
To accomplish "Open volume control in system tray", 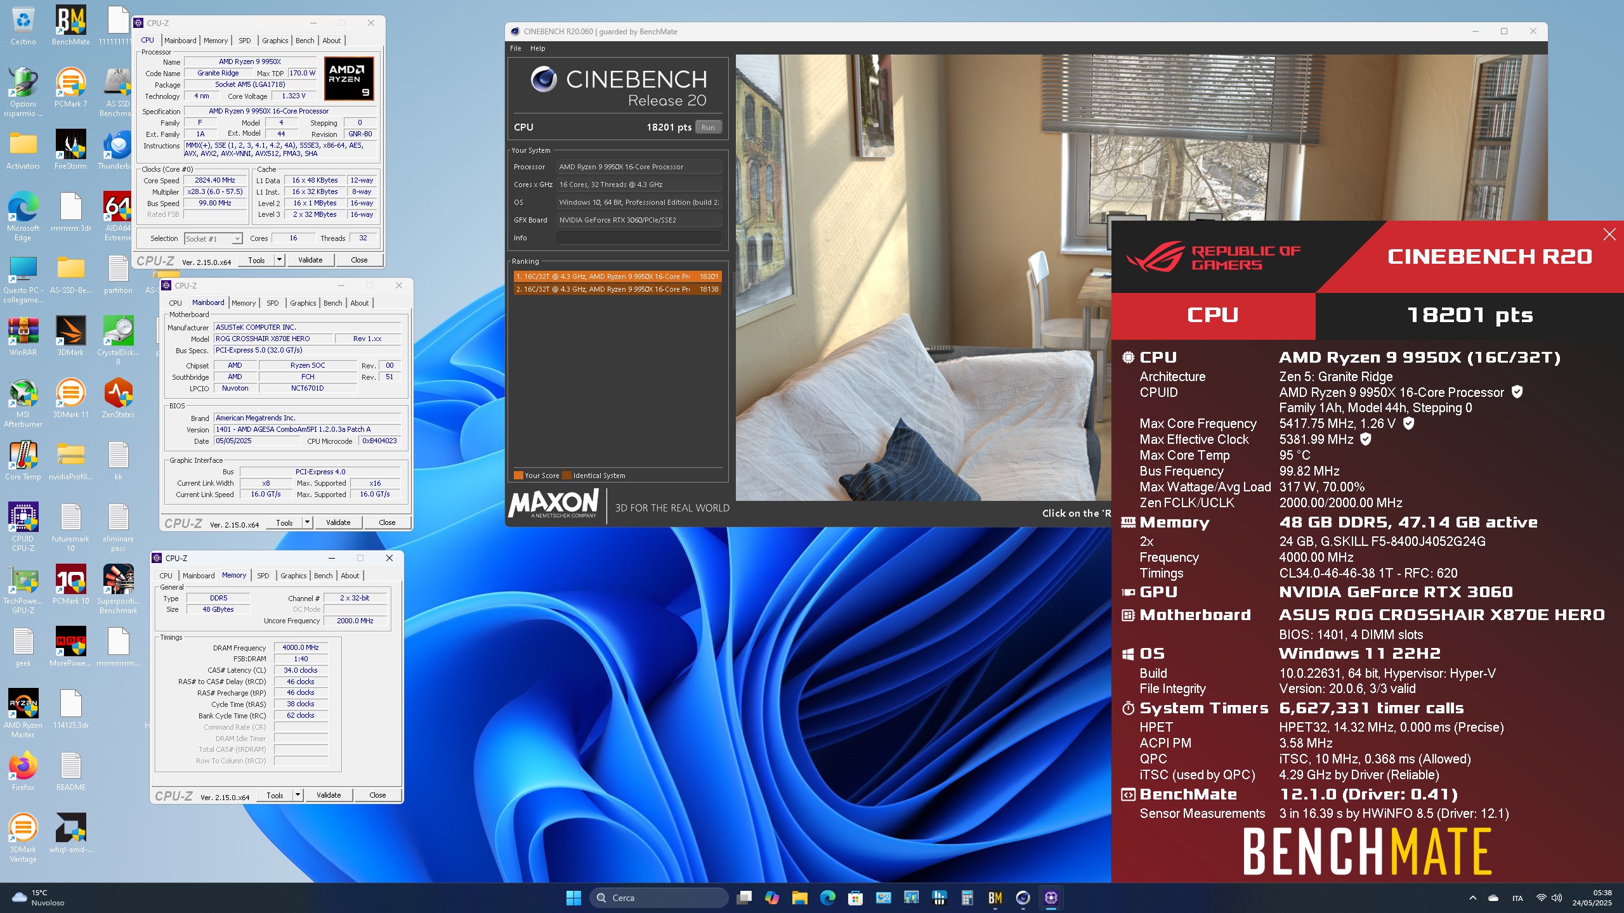I will pos(1557,898).
